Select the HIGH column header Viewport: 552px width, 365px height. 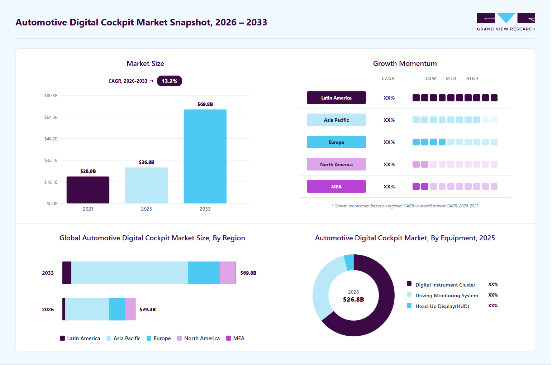pyautogui.click(x=472, y=78)
